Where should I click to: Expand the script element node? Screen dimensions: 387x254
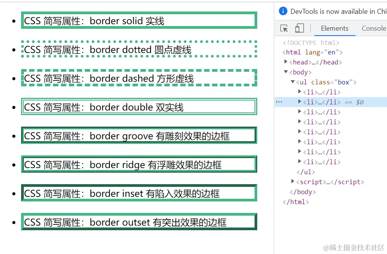[293, 181]
